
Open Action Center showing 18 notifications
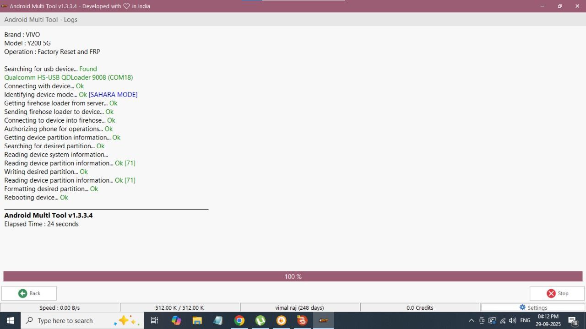coord(573,320)
